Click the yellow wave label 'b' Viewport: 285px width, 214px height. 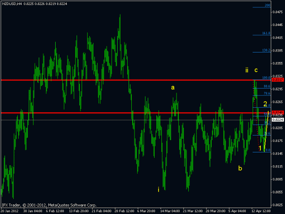(240, 168)
